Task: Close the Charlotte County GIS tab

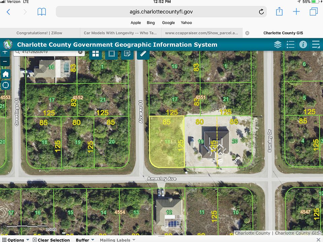Action: click(247, 33)
